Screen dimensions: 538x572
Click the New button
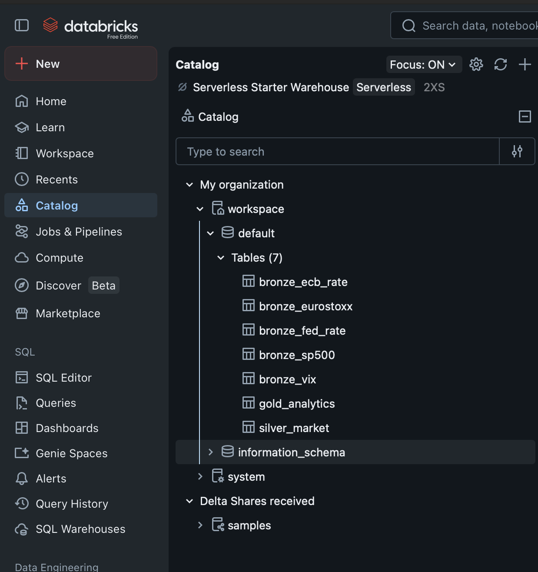point(81,64)
